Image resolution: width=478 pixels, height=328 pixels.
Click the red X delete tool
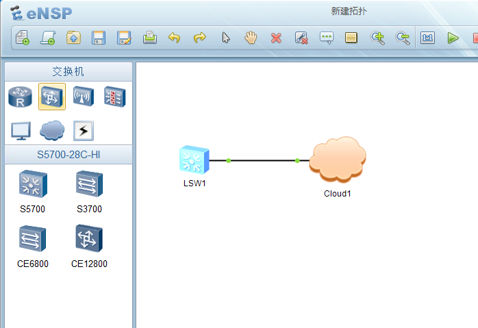tap(276, 38)
